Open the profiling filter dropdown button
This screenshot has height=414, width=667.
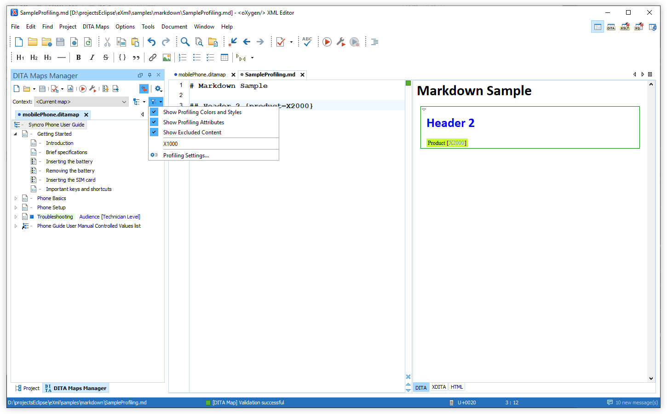click(156, 102)
